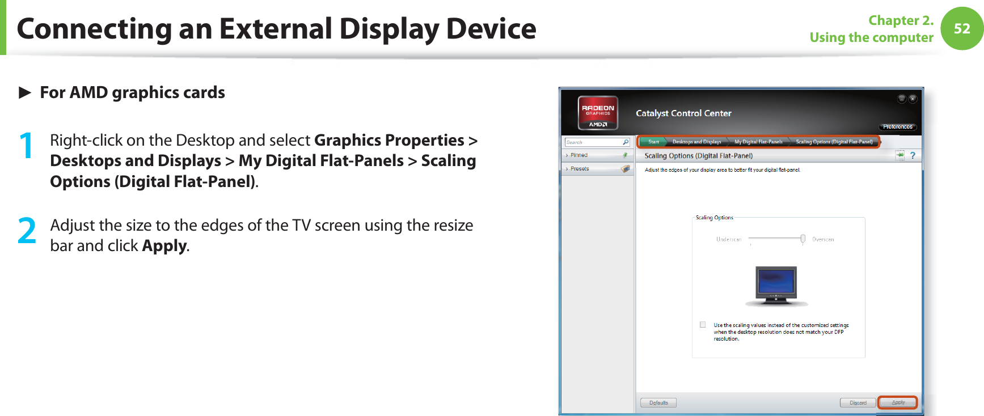Screen dimensions: 984x416
Task: Minimize the Catalyst Control Center window
Action: tap(902, 99)
